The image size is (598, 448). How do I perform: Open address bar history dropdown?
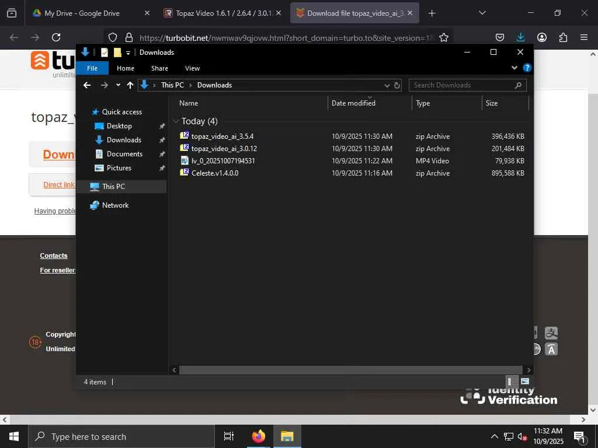(387, 85)
